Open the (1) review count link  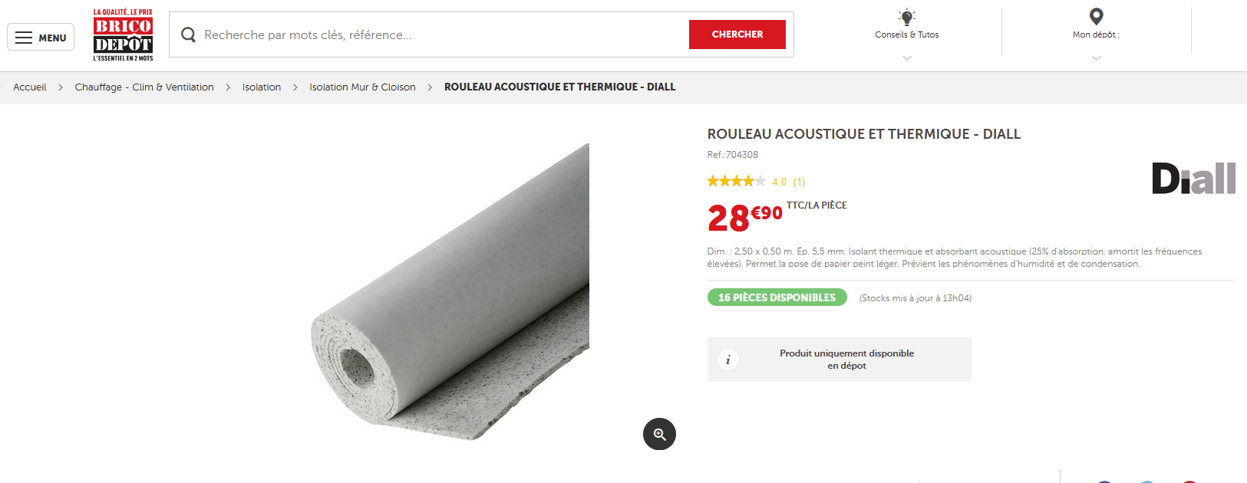pos(799,182)
